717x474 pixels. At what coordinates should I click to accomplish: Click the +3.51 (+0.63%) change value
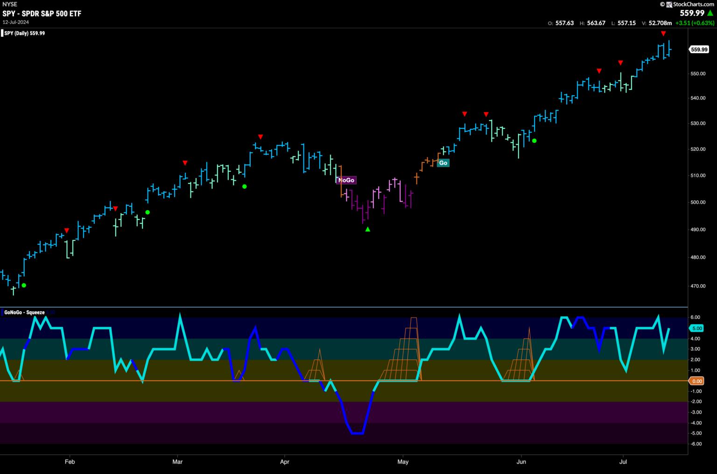click(695, 23)
